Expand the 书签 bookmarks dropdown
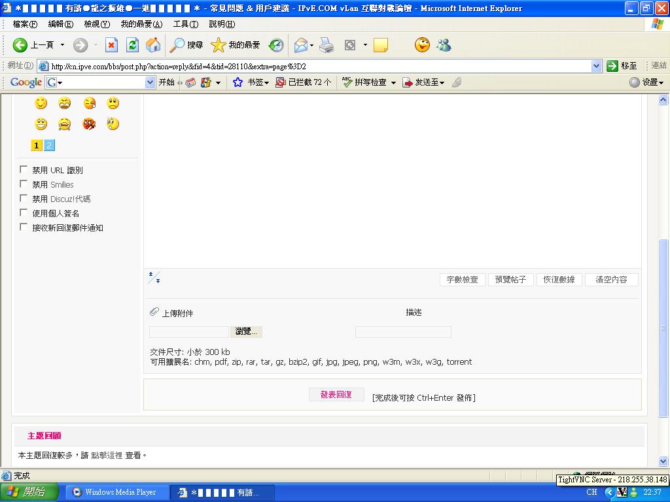 point(267,83)
